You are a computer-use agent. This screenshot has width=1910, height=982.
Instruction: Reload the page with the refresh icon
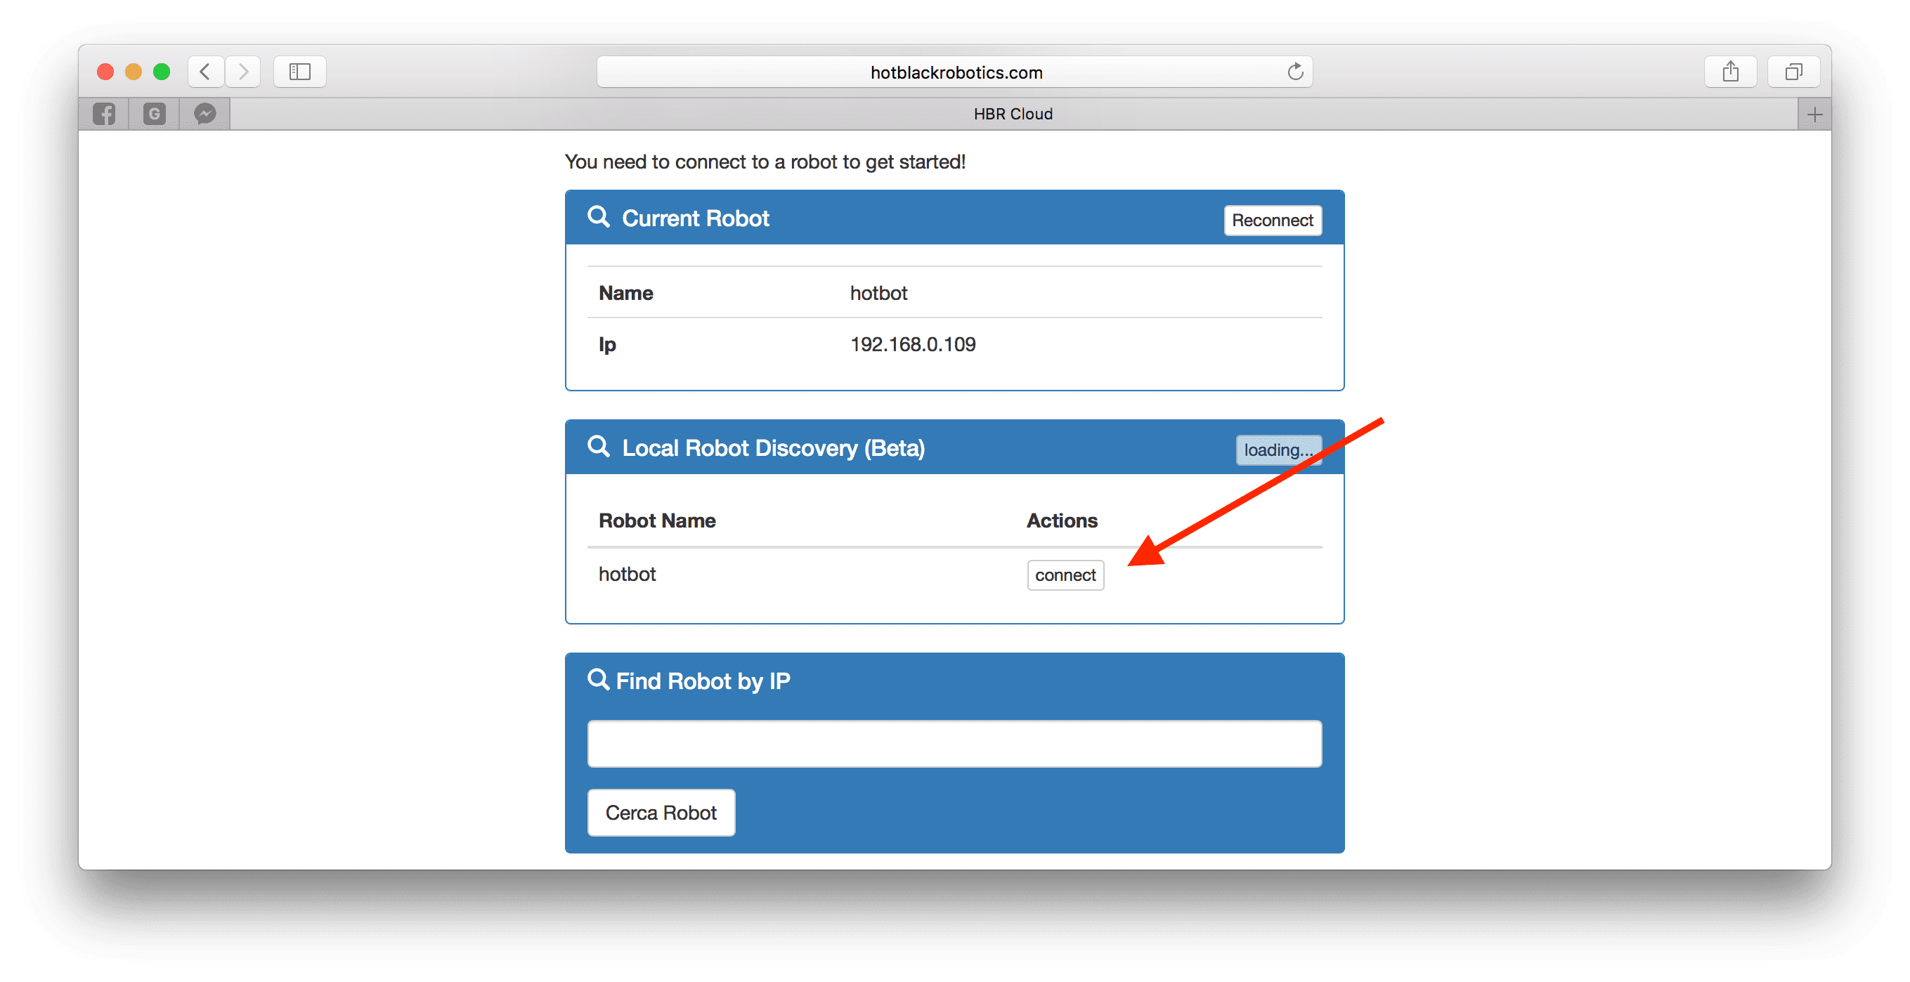tap(1294, 72)
